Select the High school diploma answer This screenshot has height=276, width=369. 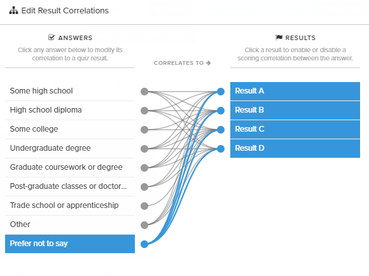coord(70,111)
